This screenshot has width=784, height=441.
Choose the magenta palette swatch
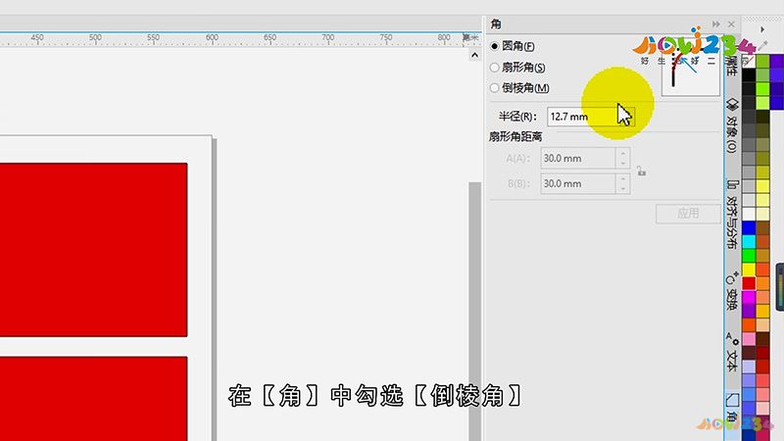749,297
